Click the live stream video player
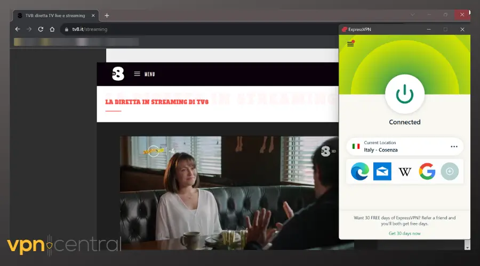This screenshot has height=266, width=480. tap(229, 193)
